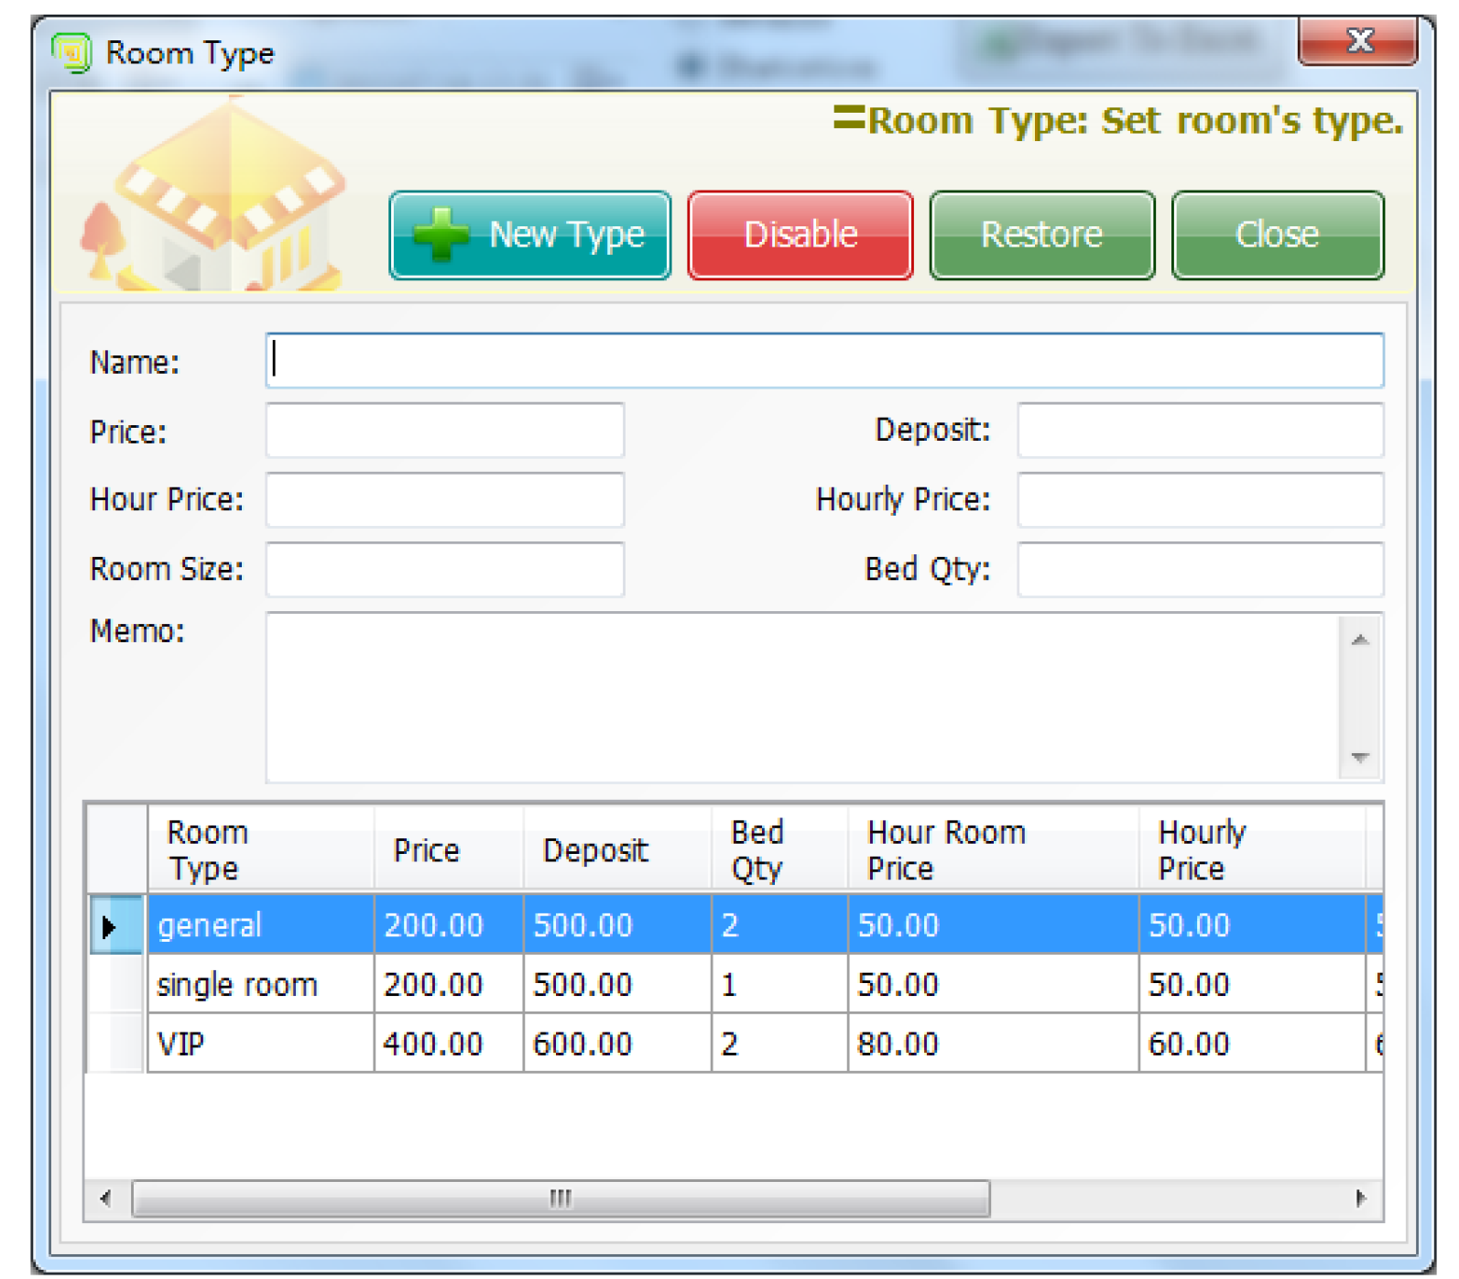Image resolution: width=1459 pixels, height=1279 pixels.
Task: Focus the Name input field
Action: tap(824, 361)
